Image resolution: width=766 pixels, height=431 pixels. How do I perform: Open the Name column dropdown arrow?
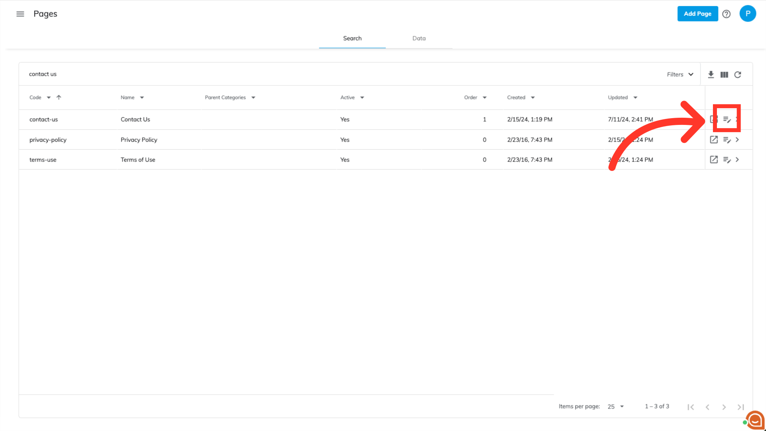pos(142,98)
